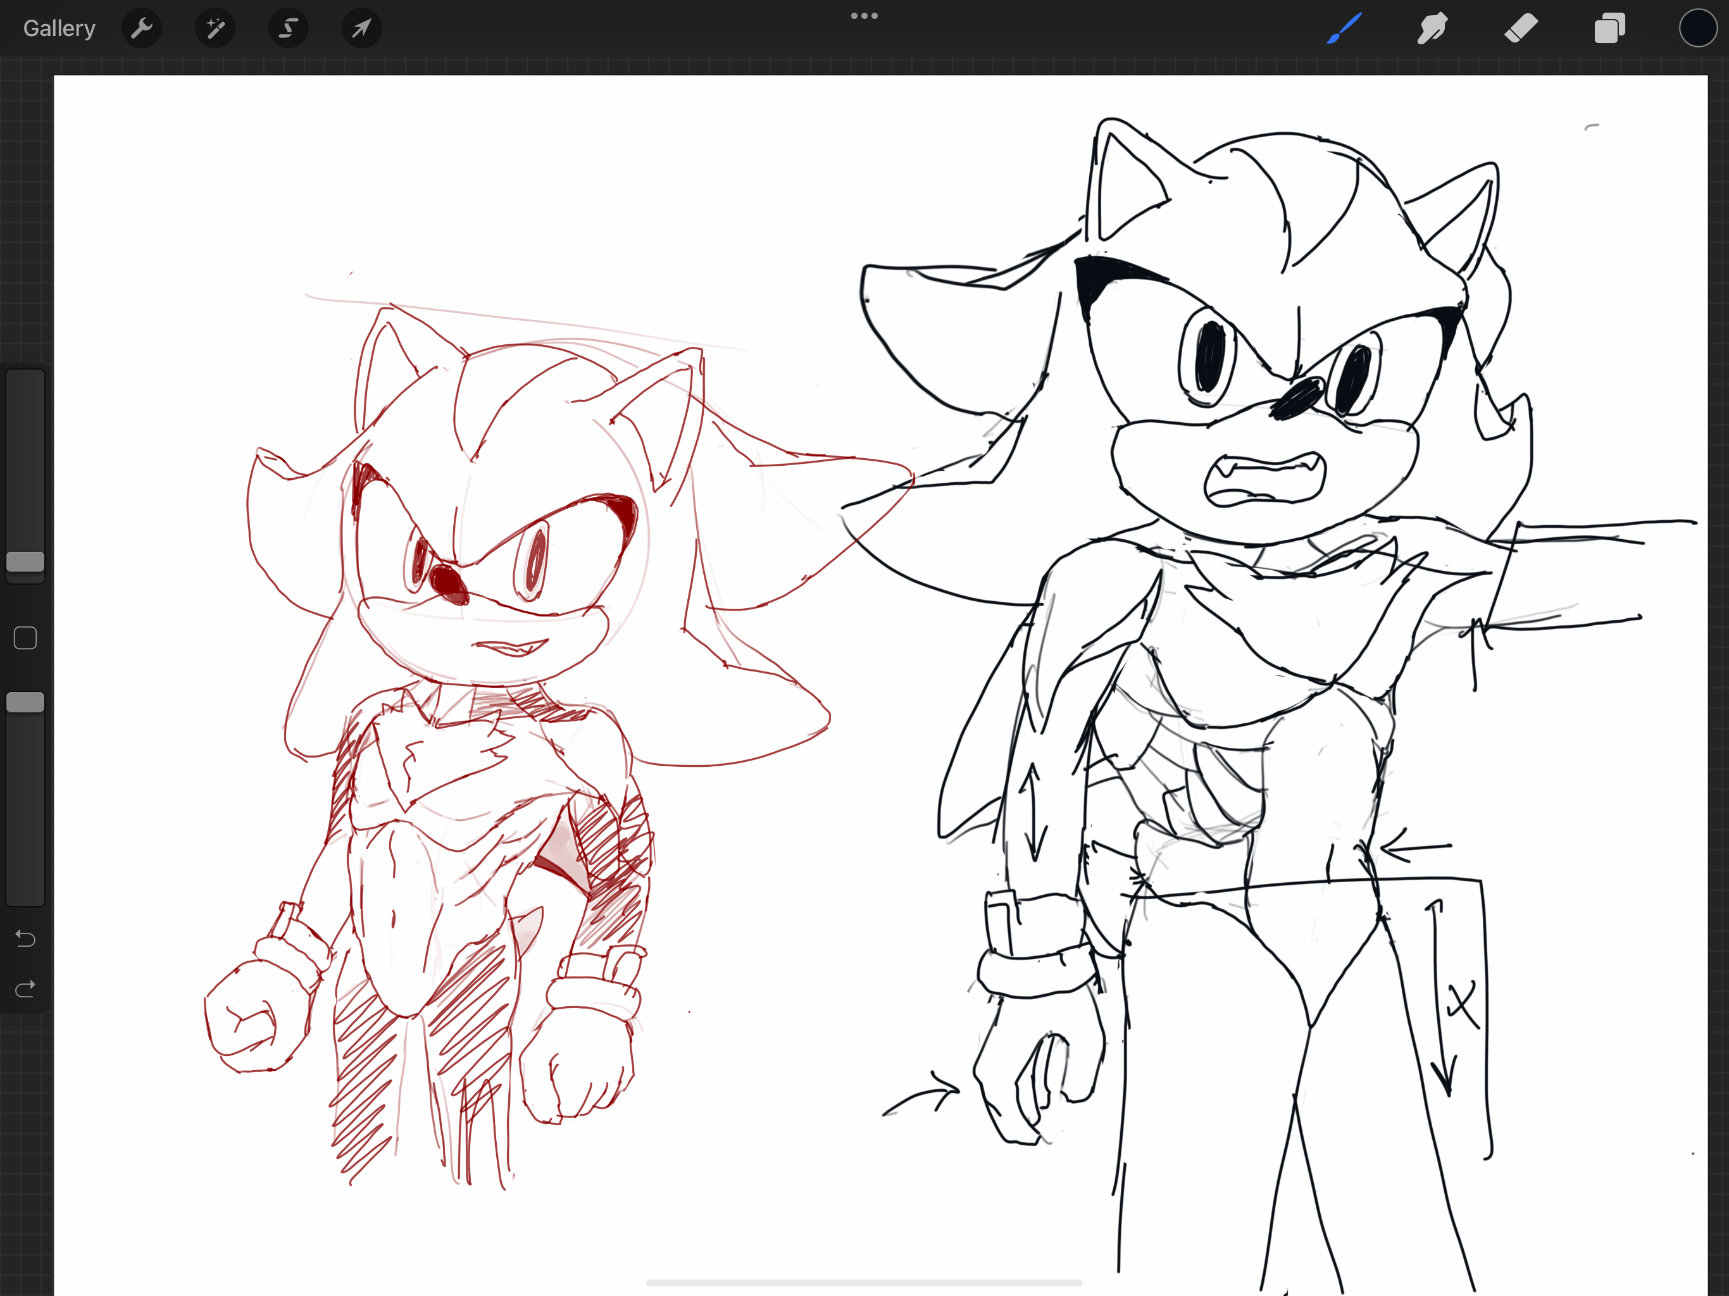
Task: Click the brush opacity slider handle
Action: (x=25, y=702)
